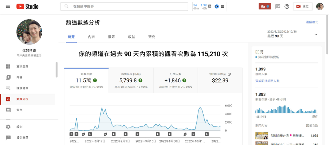Open the 最近 90 天 date range dropdown
This screenshot has width=329, height=145.
[292, 34]
